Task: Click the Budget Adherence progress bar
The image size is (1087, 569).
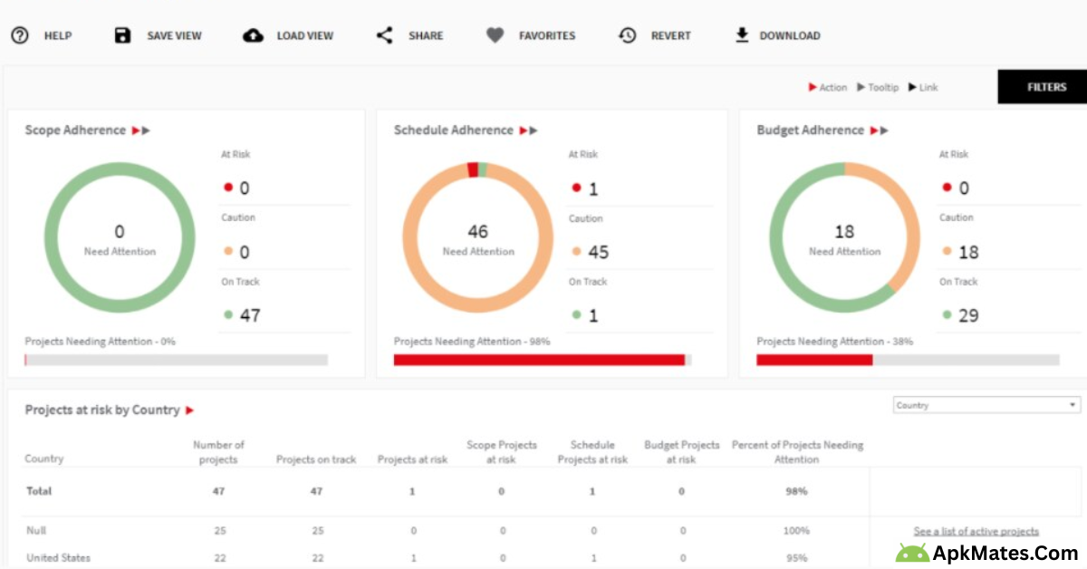Action: [907, 360]
